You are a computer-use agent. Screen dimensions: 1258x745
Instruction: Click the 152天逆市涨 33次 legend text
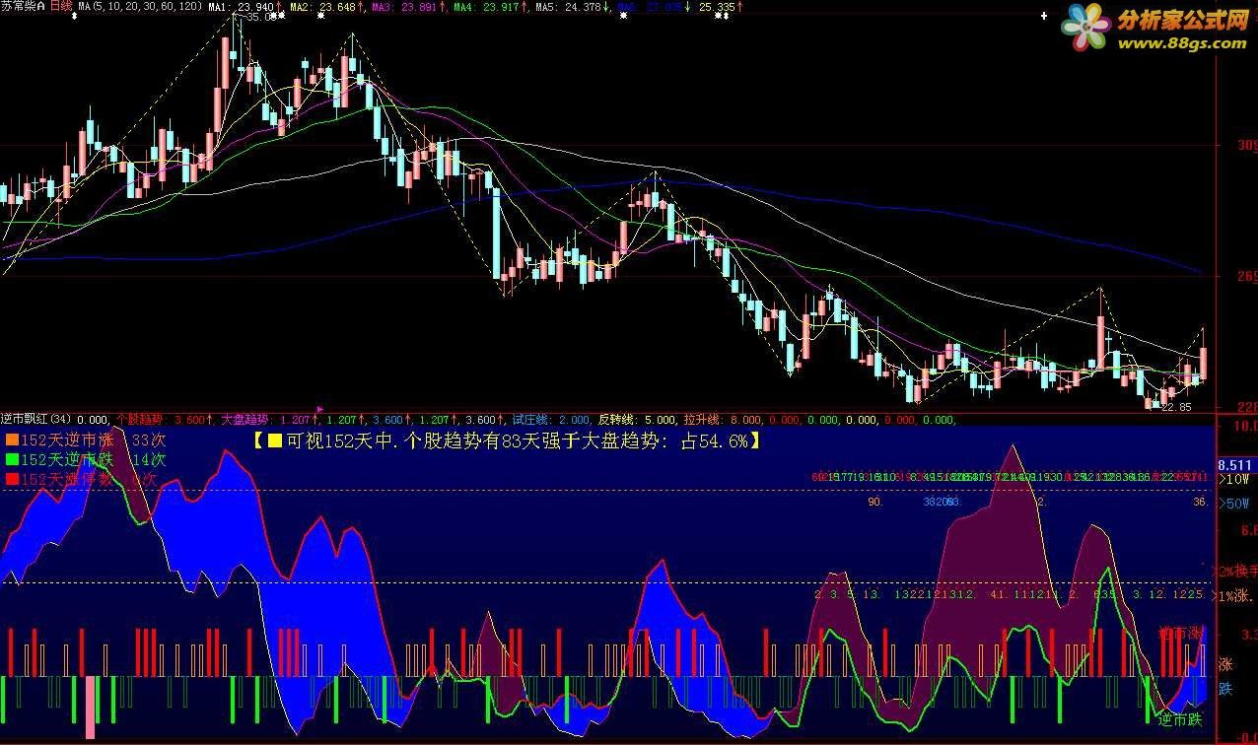[94, 440]
